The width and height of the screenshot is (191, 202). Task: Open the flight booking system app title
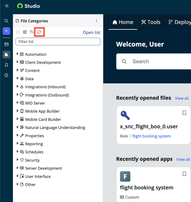pyautogui.click(x=147, y=188)
